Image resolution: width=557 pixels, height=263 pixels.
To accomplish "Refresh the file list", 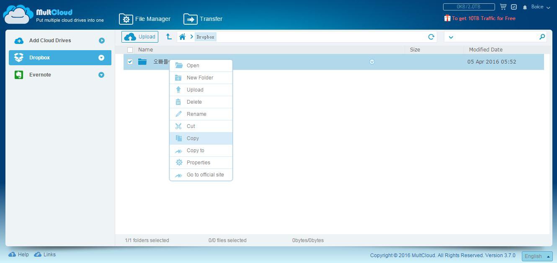I will pos(431,37).
